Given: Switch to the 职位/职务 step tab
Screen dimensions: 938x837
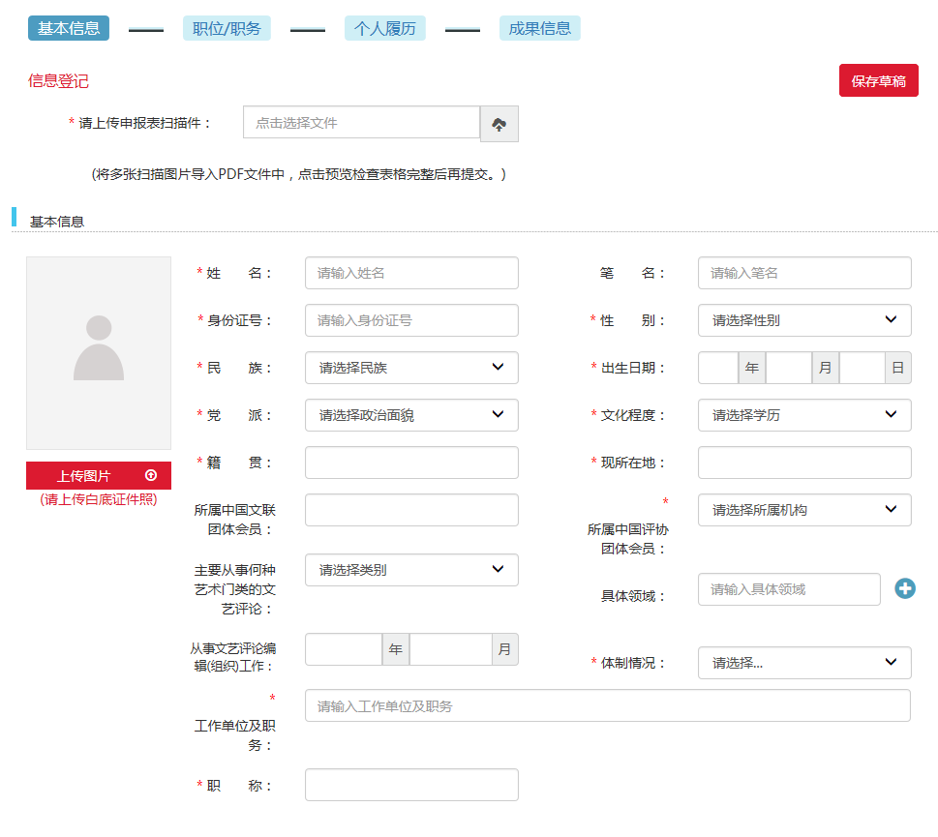Looking at the screenshot, I should [x=227, y=28].
